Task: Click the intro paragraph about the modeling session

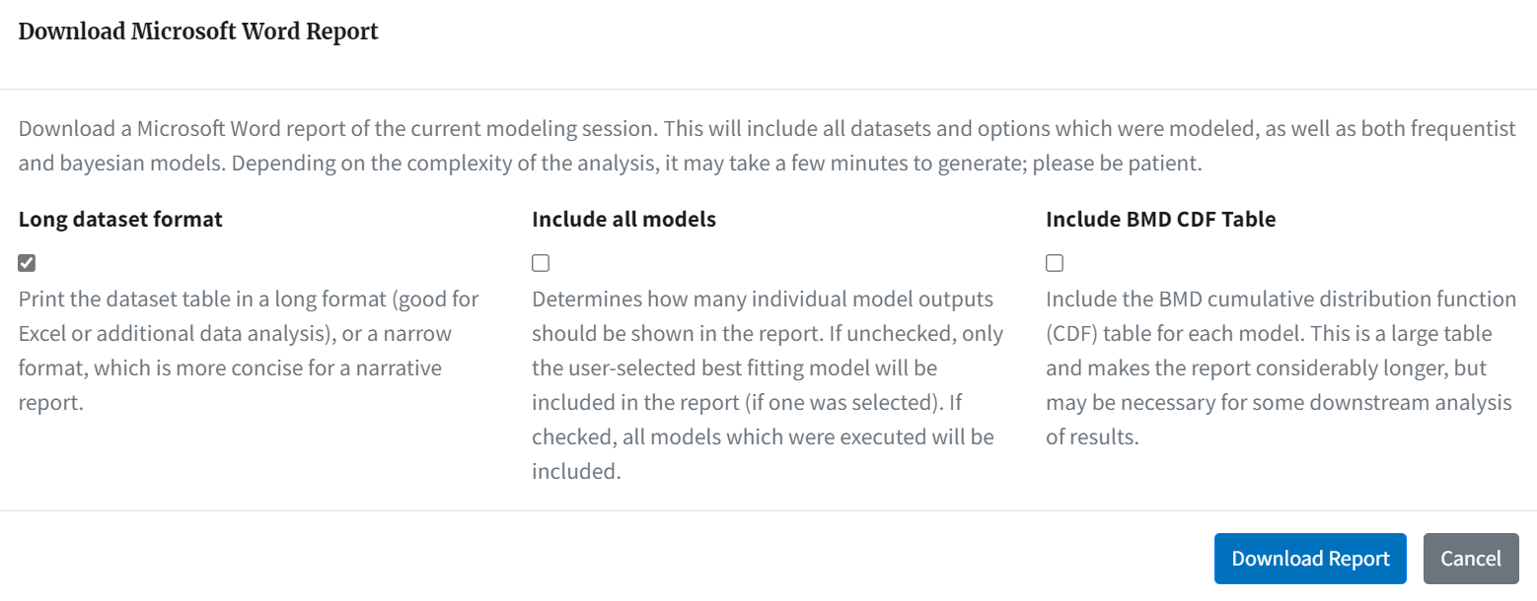Action: click(768, 146)
